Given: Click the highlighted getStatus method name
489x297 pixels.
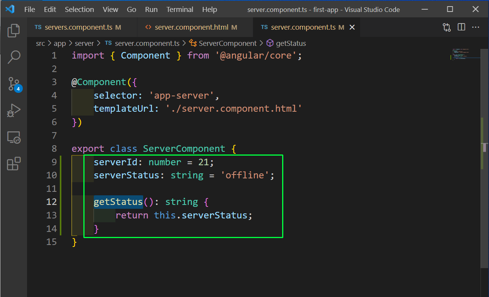Looking at the screenshot, I should pyautogui.click(x=118, y=202).
